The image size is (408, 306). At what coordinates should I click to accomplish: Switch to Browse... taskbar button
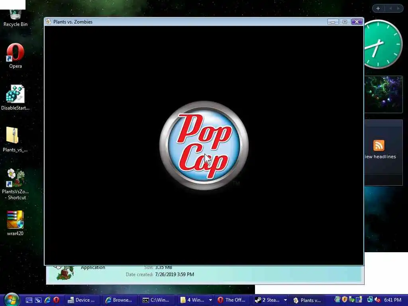click(x=119, y=300)
